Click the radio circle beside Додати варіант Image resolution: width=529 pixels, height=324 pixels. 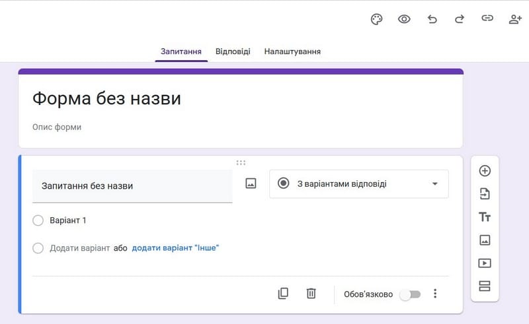pyautogui.click(x=38, y=248)
